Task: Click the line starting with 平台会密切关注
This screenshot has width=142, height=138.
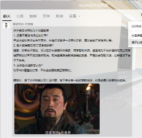Action: 63,40
